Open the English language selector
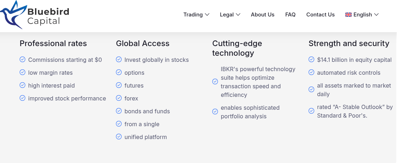 point(362,15)
